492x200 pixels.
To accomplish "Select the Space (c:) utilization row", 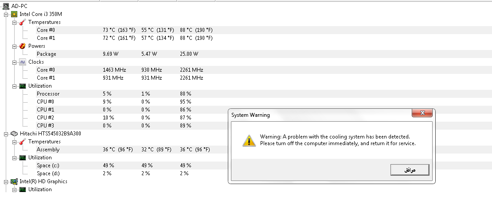I will (x=264, y=165).
